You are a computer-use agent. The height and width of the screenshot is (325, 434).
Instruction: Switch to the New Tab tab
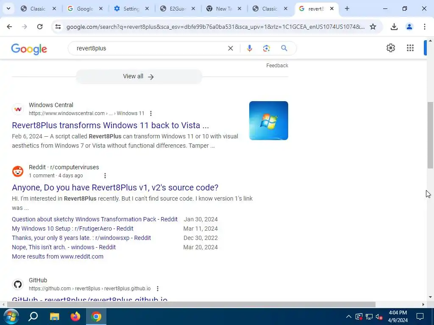223,8
